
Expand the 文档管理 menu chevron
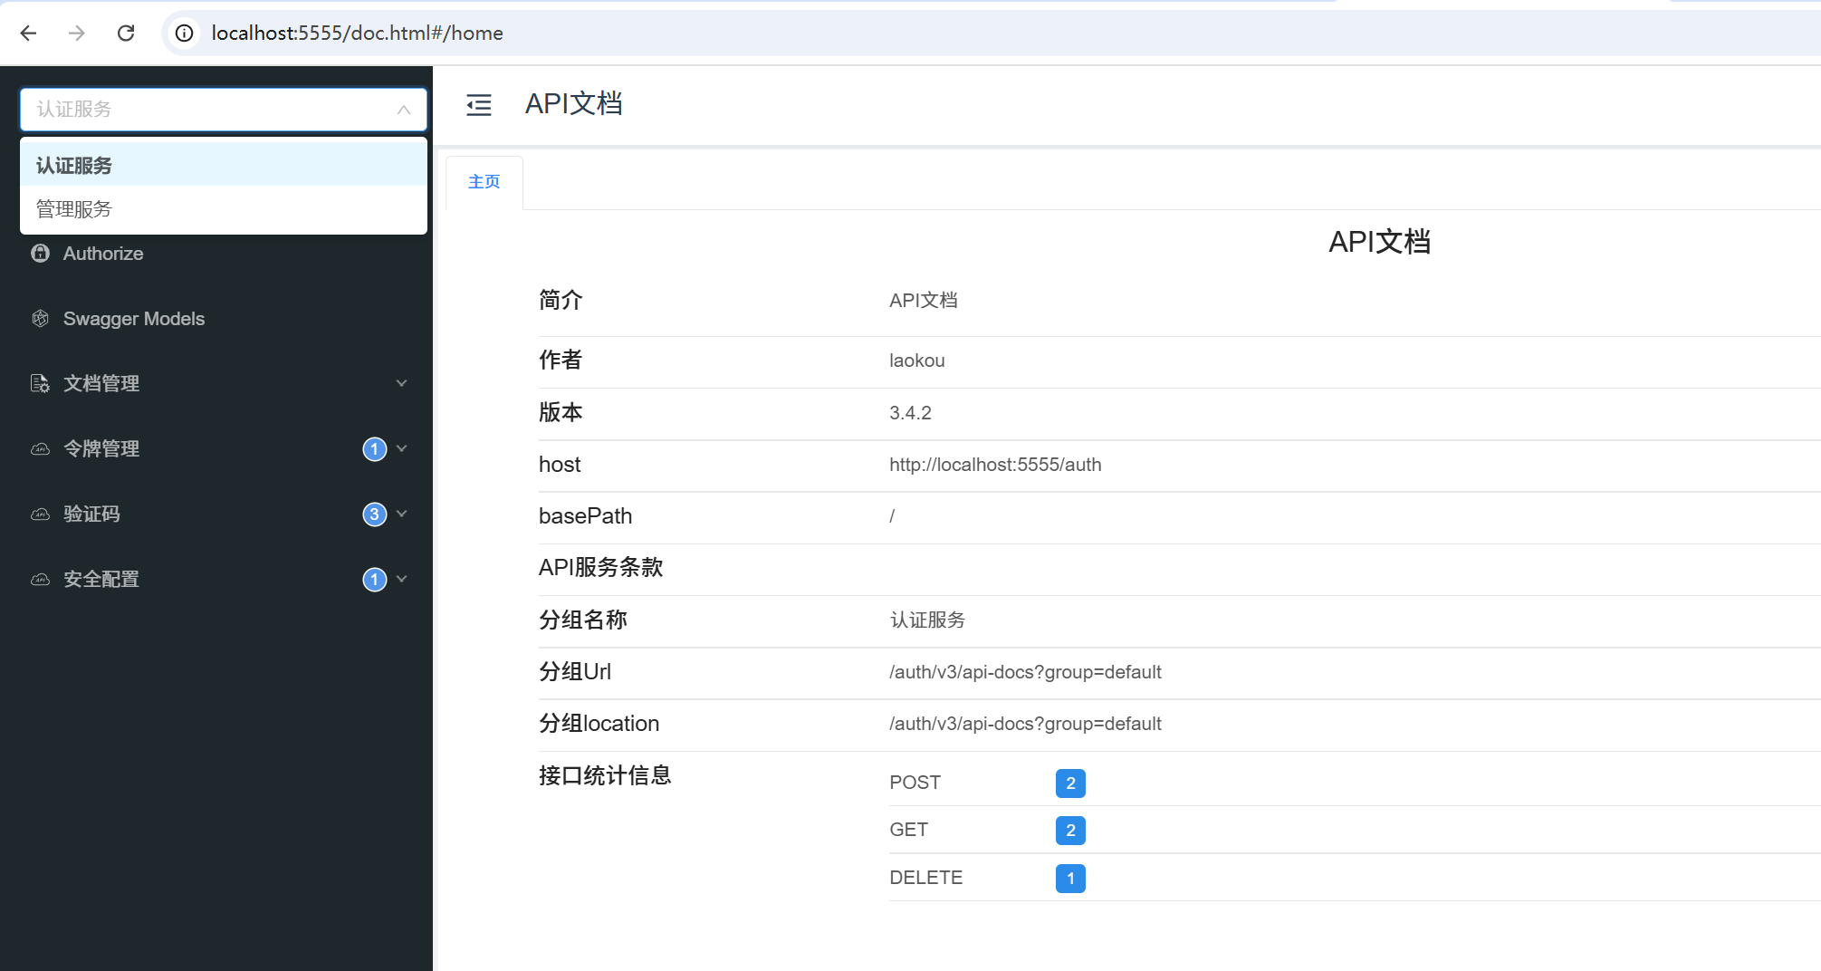[x=401, y=383]
